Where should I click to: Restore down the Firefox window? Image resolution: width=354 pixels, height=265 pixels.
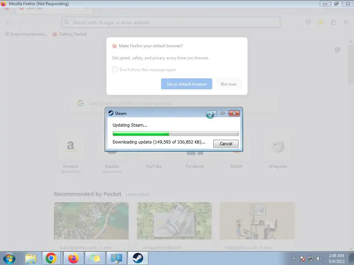(336, 3)
